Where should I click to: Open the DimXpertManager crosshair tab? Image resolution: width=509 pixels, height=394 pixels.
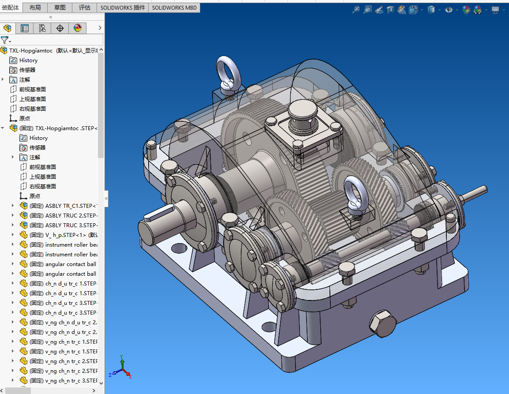[x=60, y=29]
